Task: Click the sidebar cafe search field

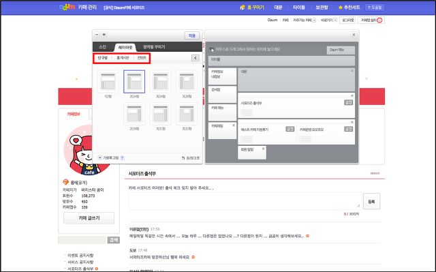Action: (x=82, y=240)
